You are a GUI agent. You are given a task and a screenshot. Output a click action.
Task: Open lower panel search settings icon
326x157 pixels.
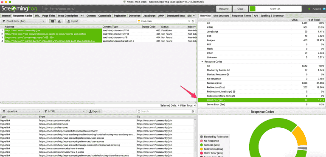[x=193, y=111]
